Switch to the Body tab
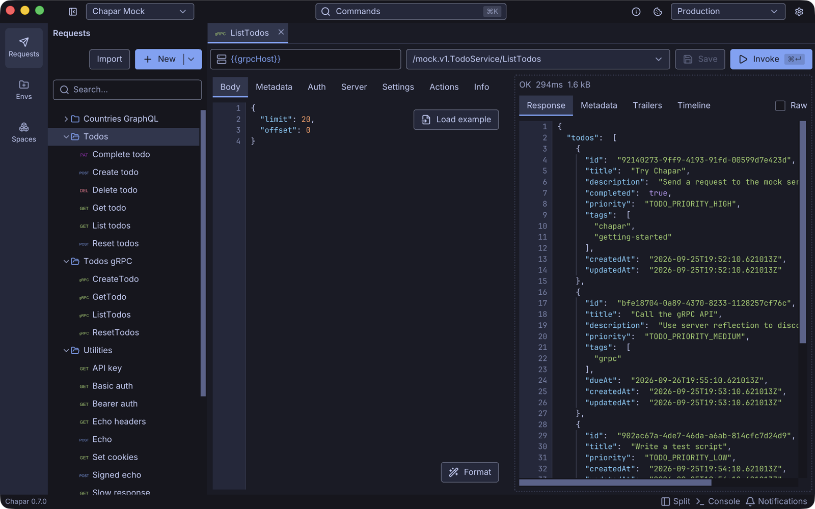Image resolution: width=815 pixels, height=509 pixels. pos(230,87)
